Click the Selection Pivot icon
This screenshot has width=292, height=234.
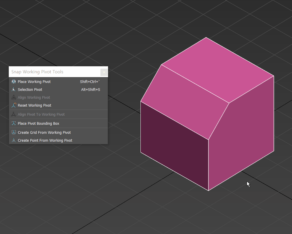[x=14, y=89]
